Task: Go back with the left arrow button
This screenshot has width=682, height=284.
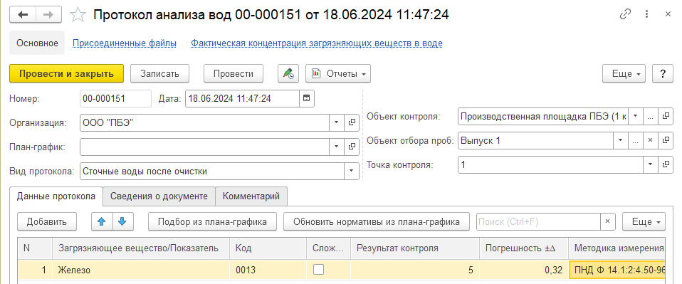Action: (22, 15)
